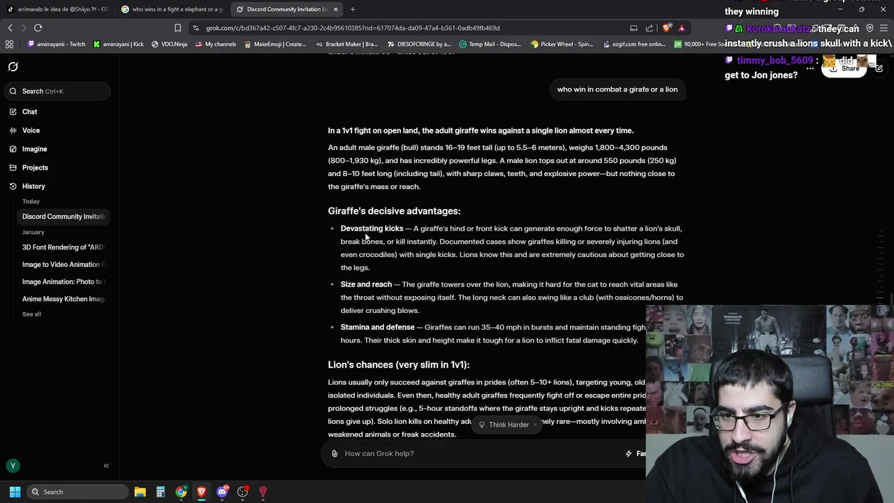Switch to who wins in a fight tab

[173, 9]
